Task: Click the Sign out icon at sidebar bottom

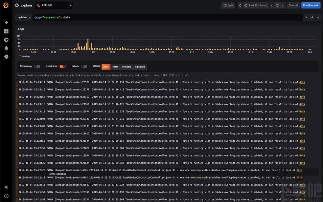Action: pyautogui.click(x=6, y=187)
